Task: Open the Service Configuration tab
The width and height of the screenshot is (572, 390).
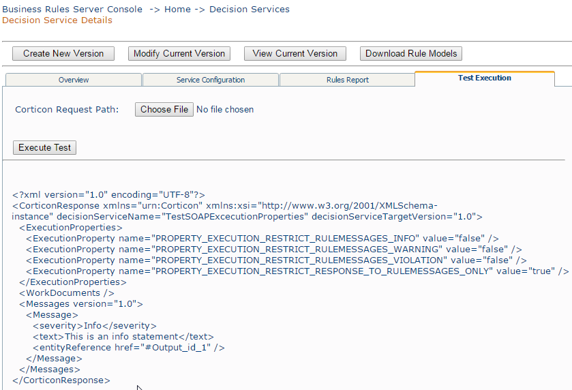Action: click(x=211, y=80)
